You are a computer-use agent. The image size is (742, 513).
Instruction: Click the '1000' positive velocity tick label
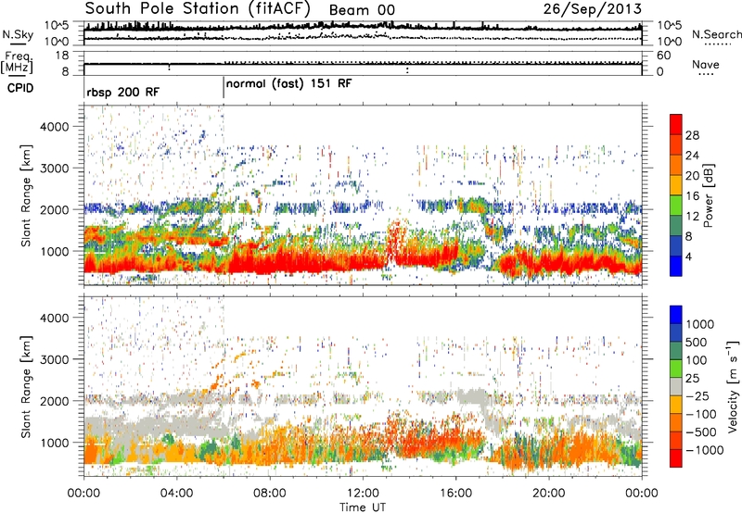[x=700, y=324]
